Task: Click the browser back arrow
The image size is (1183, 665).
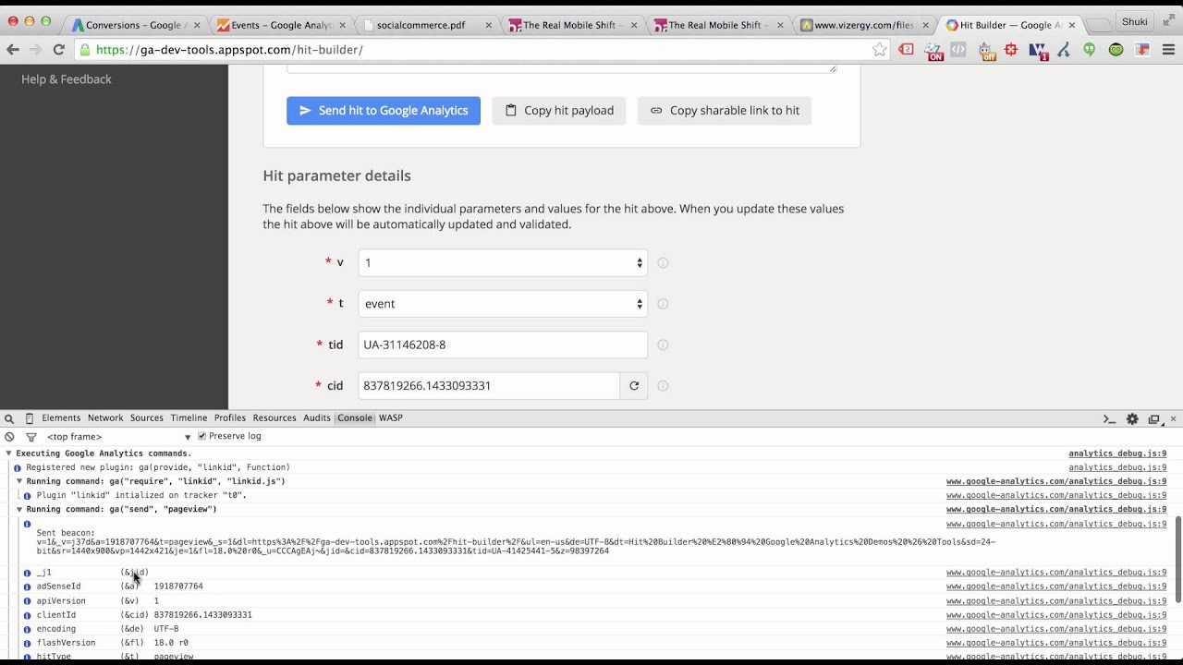Action: (13, 50)
